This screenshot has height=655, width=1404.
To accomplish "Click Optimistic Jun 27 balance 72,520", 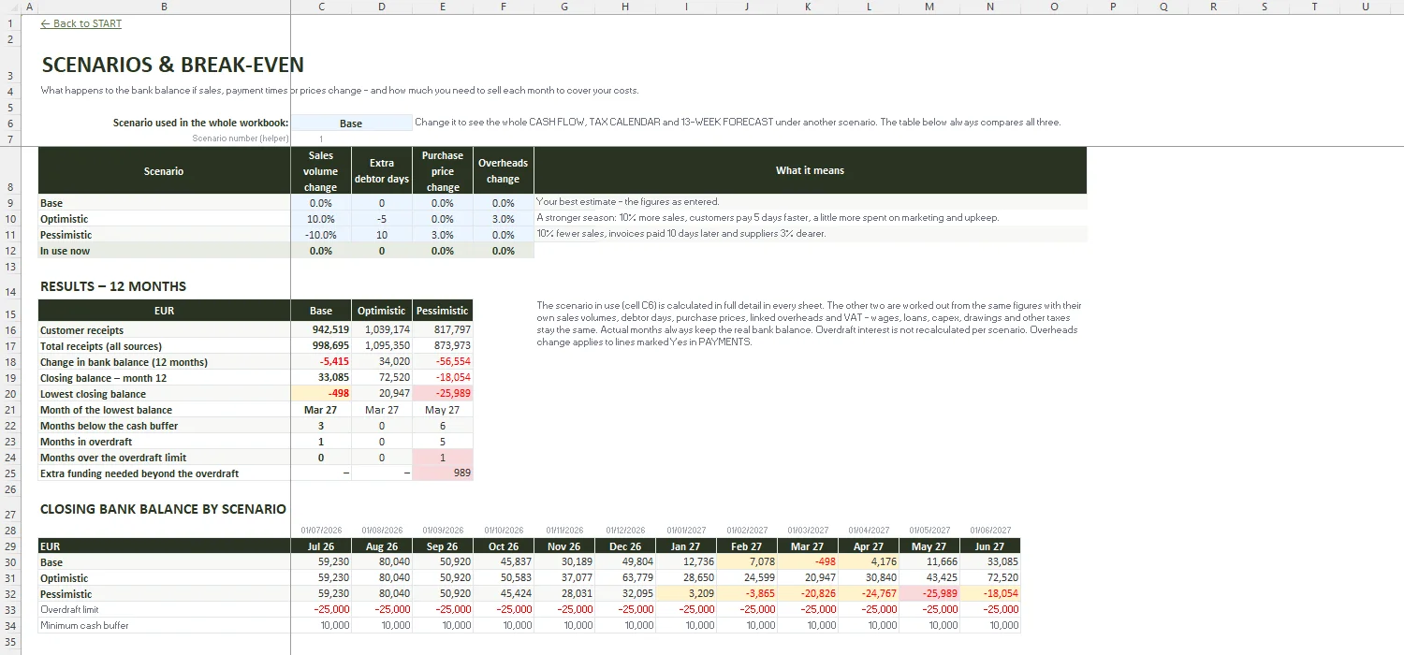I will [x=990, y=578].
